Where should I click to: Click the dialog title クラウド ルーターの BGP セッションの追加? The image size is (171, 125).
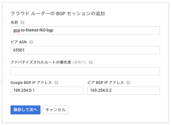coord(58,14)
